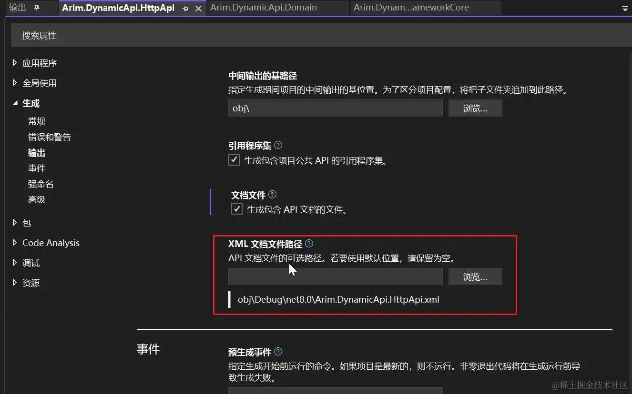
Task: Switch to the 输出 tab
Action: tap(18, 8)
